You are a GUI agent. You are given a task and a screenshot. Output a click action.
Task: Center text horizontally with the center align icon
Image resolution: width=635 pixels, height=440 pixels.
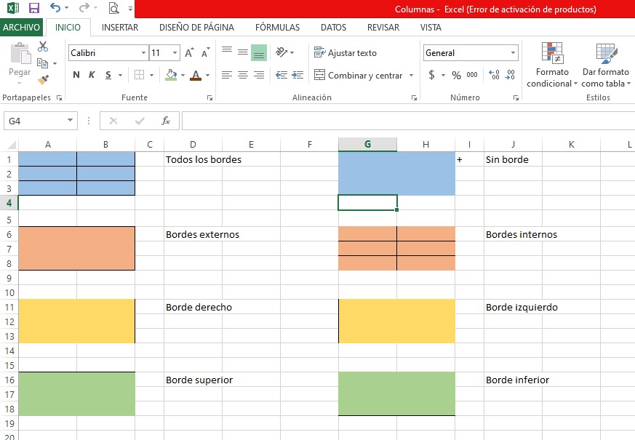(242, 75)
